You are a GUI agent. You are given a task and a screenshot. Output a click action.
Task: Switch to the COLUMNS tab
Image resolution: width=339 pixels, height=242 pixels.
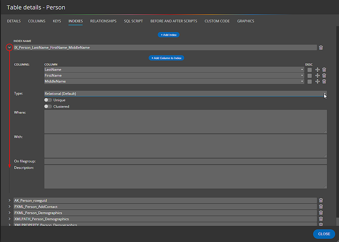coord(37,21)
